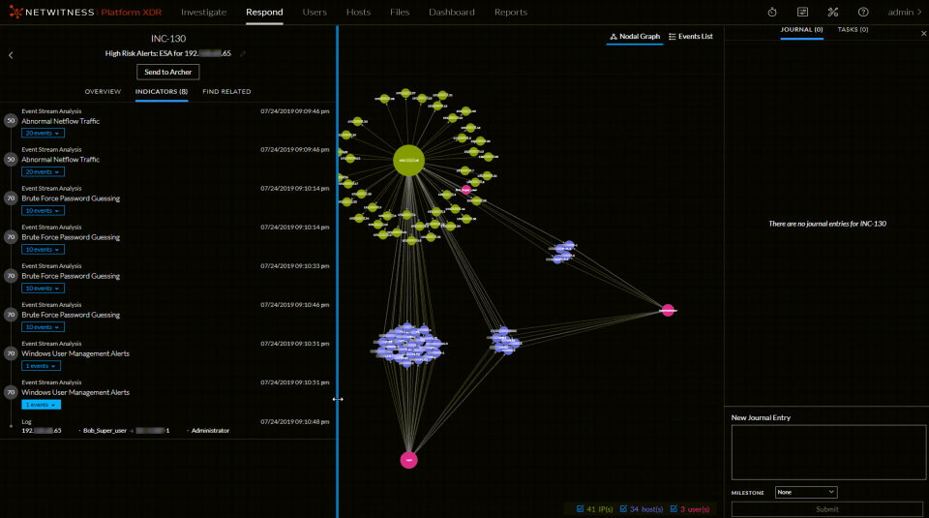The width and height of the screenshot is (929, 518).
Task: Open the admin tools wrench icon
Action: pos(833,12)
